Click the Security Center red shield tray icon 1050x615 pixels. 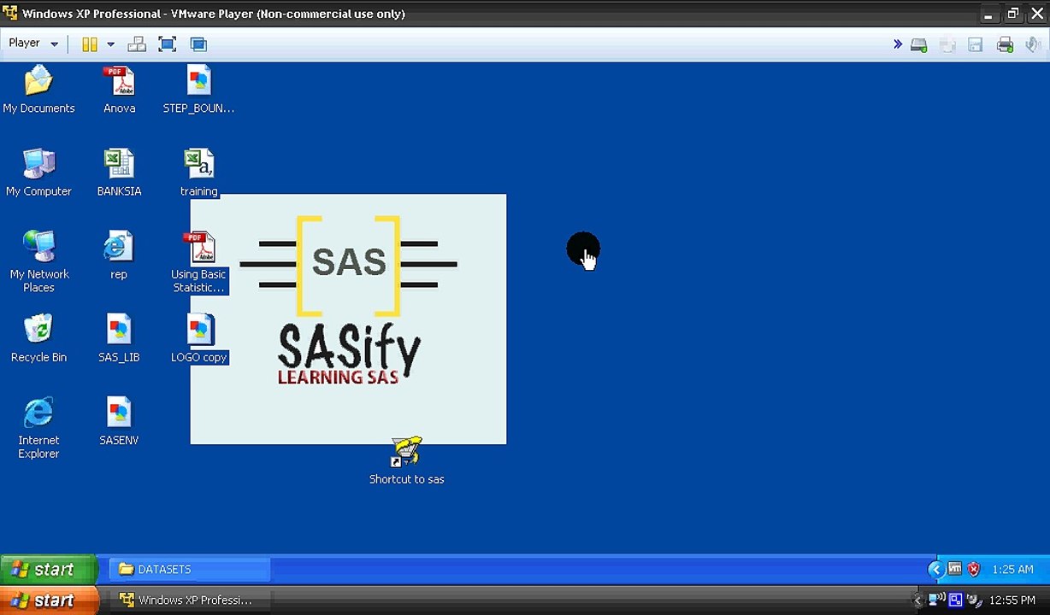[x=973, y=569]
